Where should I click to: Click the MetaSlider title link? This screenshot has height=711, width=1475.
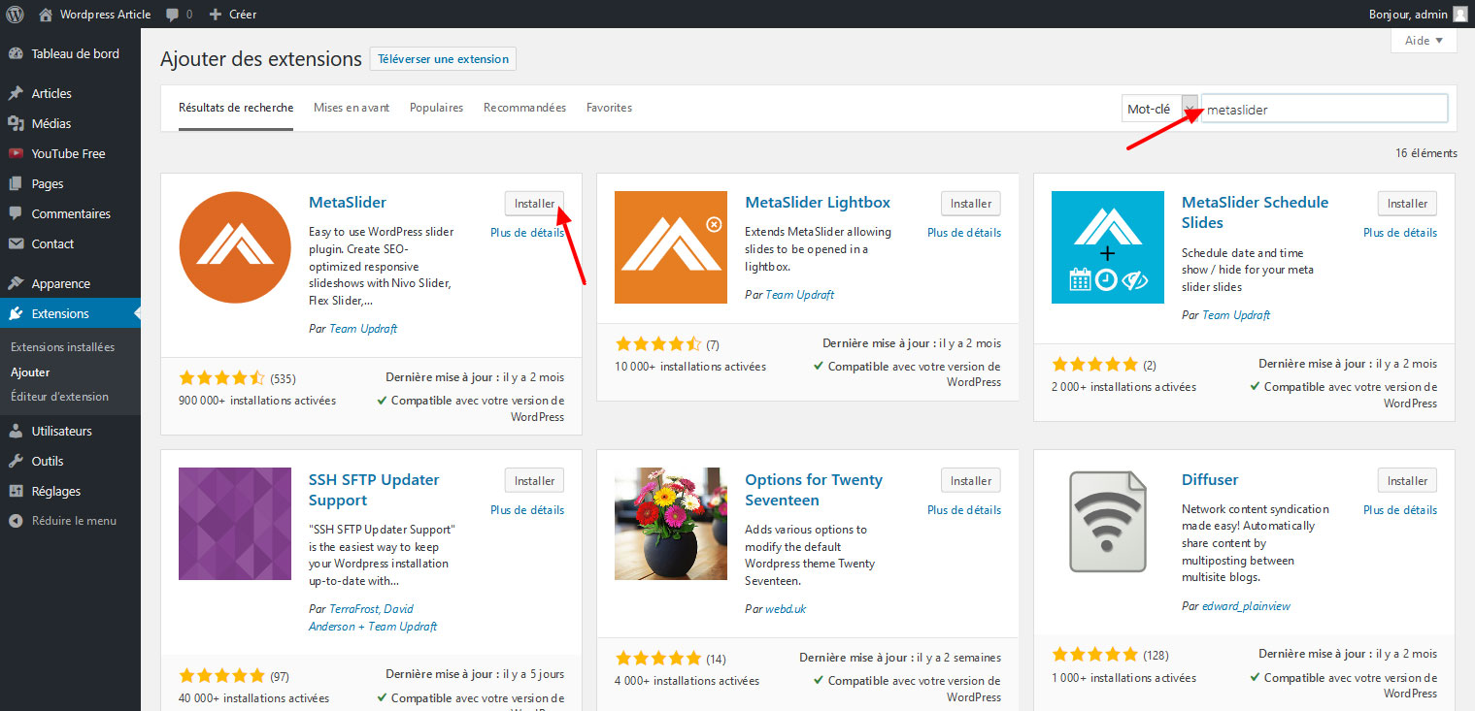click(x=348, y=203)
